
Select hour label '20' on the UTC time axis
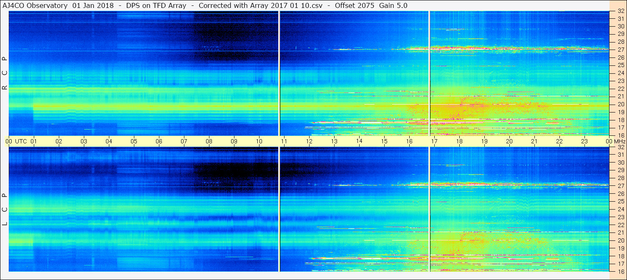pyautogui.click(x=509, y=141)
